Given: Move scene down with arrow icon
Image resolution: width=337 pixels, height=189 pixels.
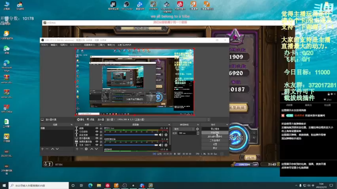Looking at the screenshot, I should (x=57, y=149).
